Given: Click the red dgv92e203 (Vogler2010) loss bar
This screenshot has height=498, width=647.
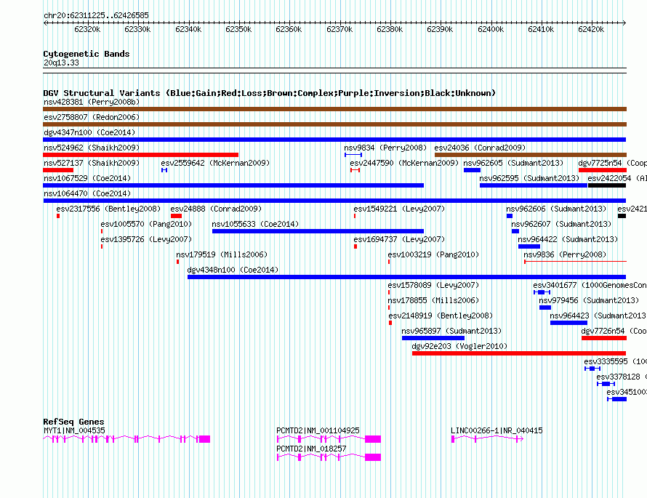Looking at the screenshot, I should click(x=519, y=353).
